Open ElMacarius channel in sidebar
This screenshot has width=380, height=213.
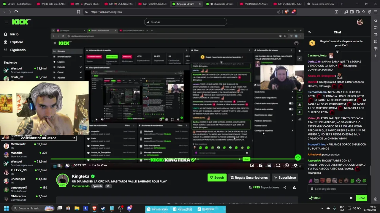click(25, 198)
